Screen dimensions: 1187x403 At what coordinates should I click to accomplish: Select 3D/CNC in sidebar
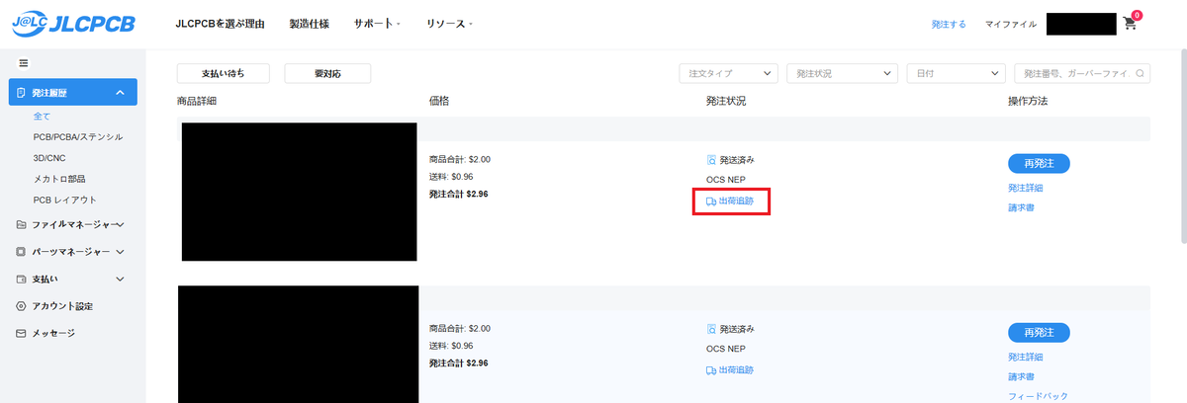pos(49,158)
